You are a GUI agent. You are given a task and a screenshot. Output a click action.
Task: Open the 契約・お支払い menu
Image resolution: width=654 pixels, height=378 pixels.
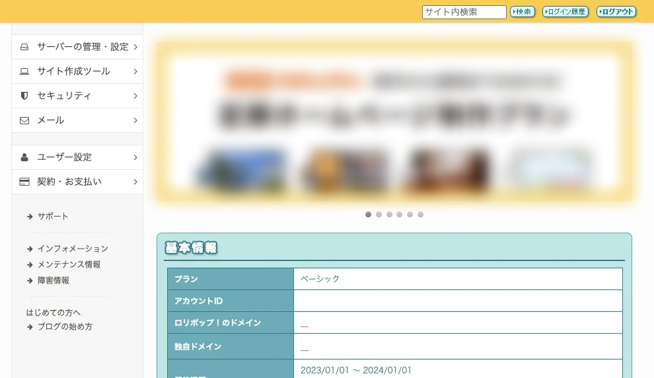(x=77, y=182)
